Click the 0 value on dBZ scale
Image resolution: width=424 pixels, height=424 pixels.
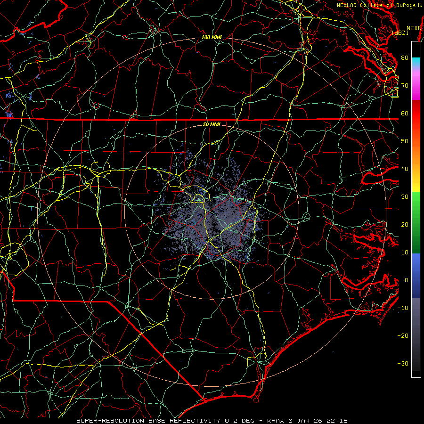point(407,280)
